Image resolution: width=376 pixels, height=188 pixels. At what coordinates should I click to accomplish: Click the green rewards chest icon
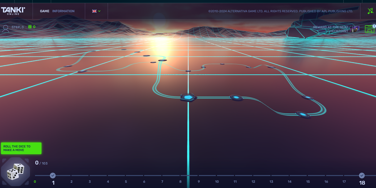pos(370,28)
